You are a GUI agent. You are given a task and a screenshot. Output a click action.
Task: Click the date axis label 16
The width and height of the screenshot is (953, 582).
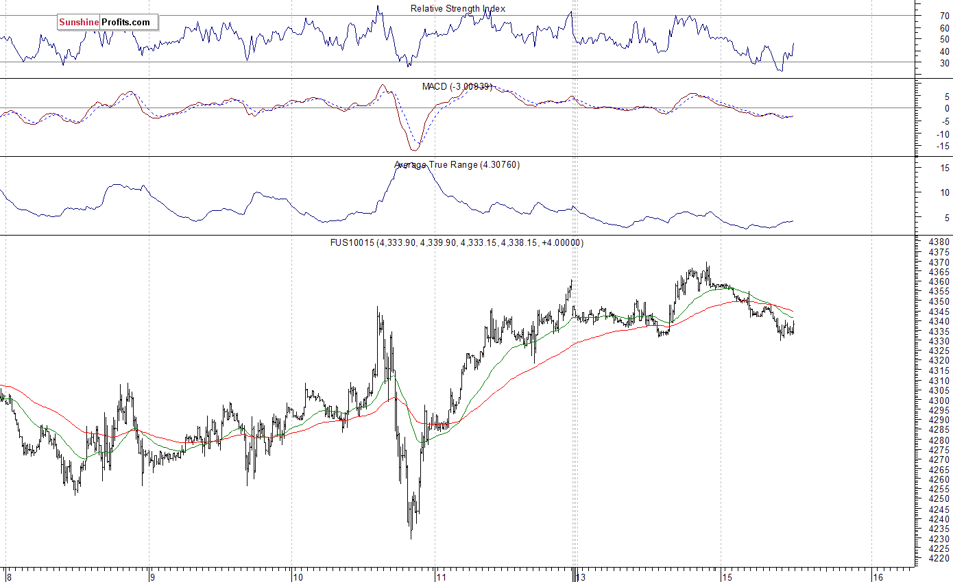pyautogui.click(x=878, y=577)
